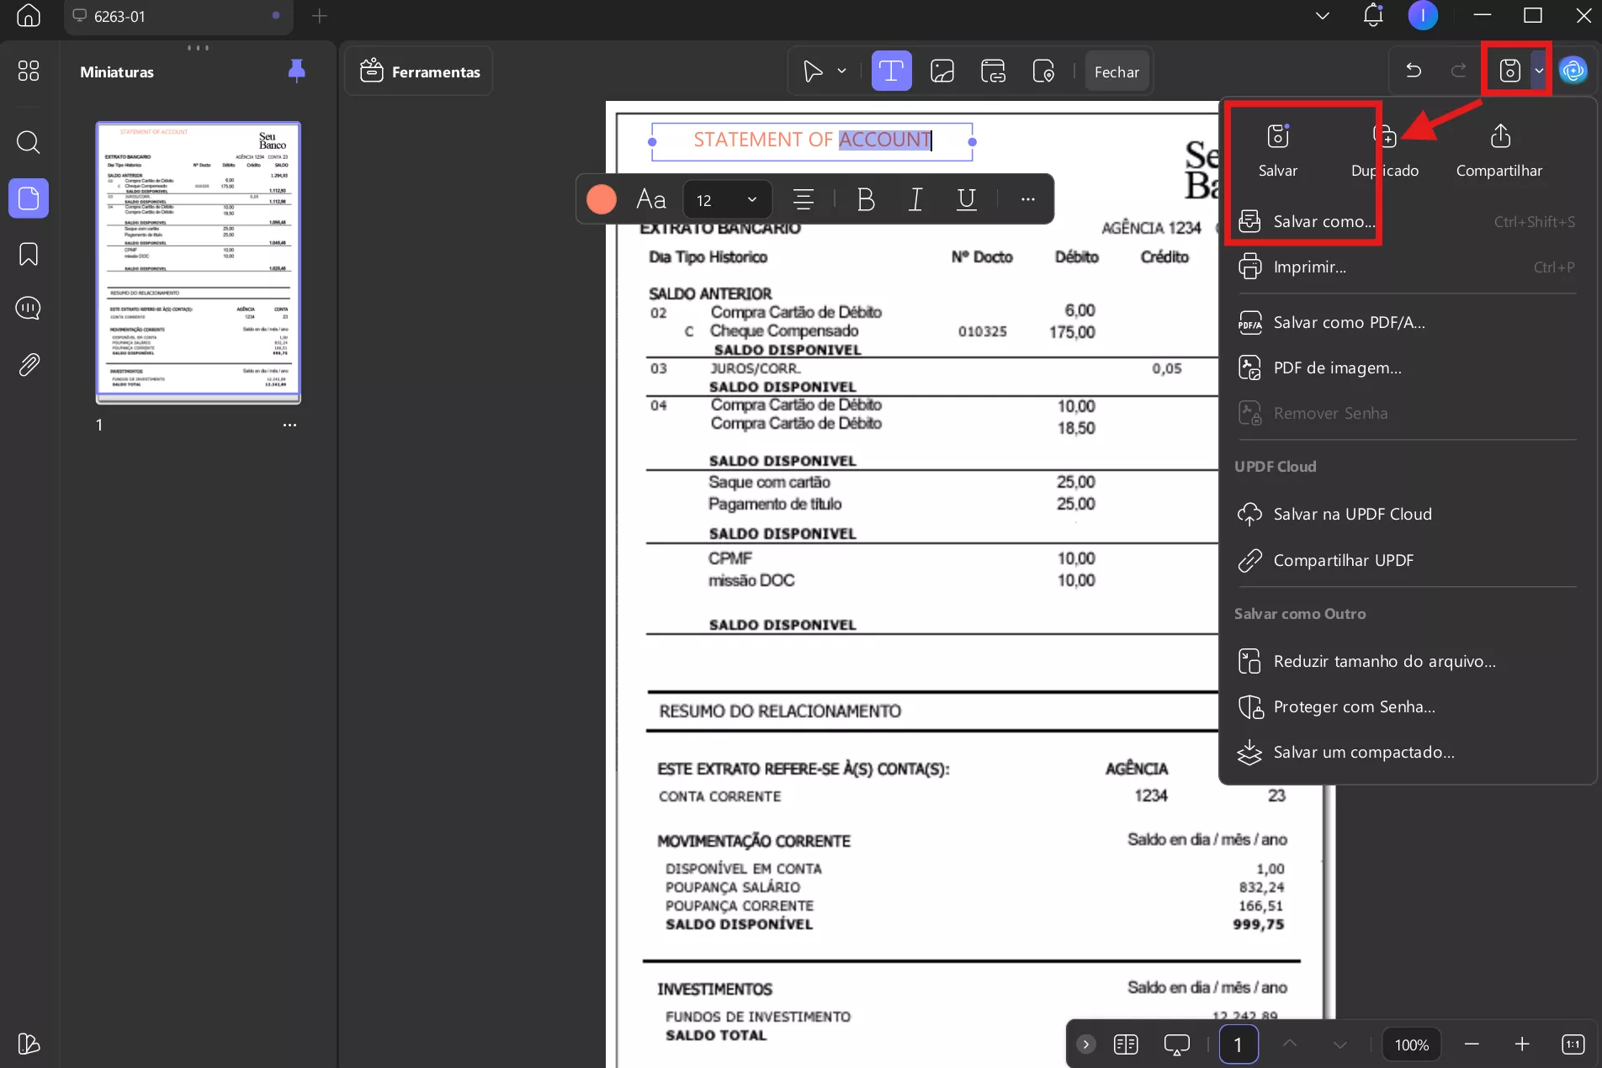
Task: Click the orange text color swatch
Action: point(601,199)
